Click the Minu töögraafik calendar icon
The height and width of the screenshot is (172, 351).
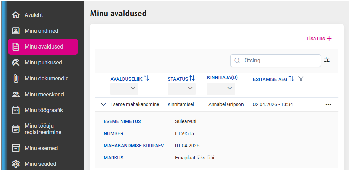[16, 110]
